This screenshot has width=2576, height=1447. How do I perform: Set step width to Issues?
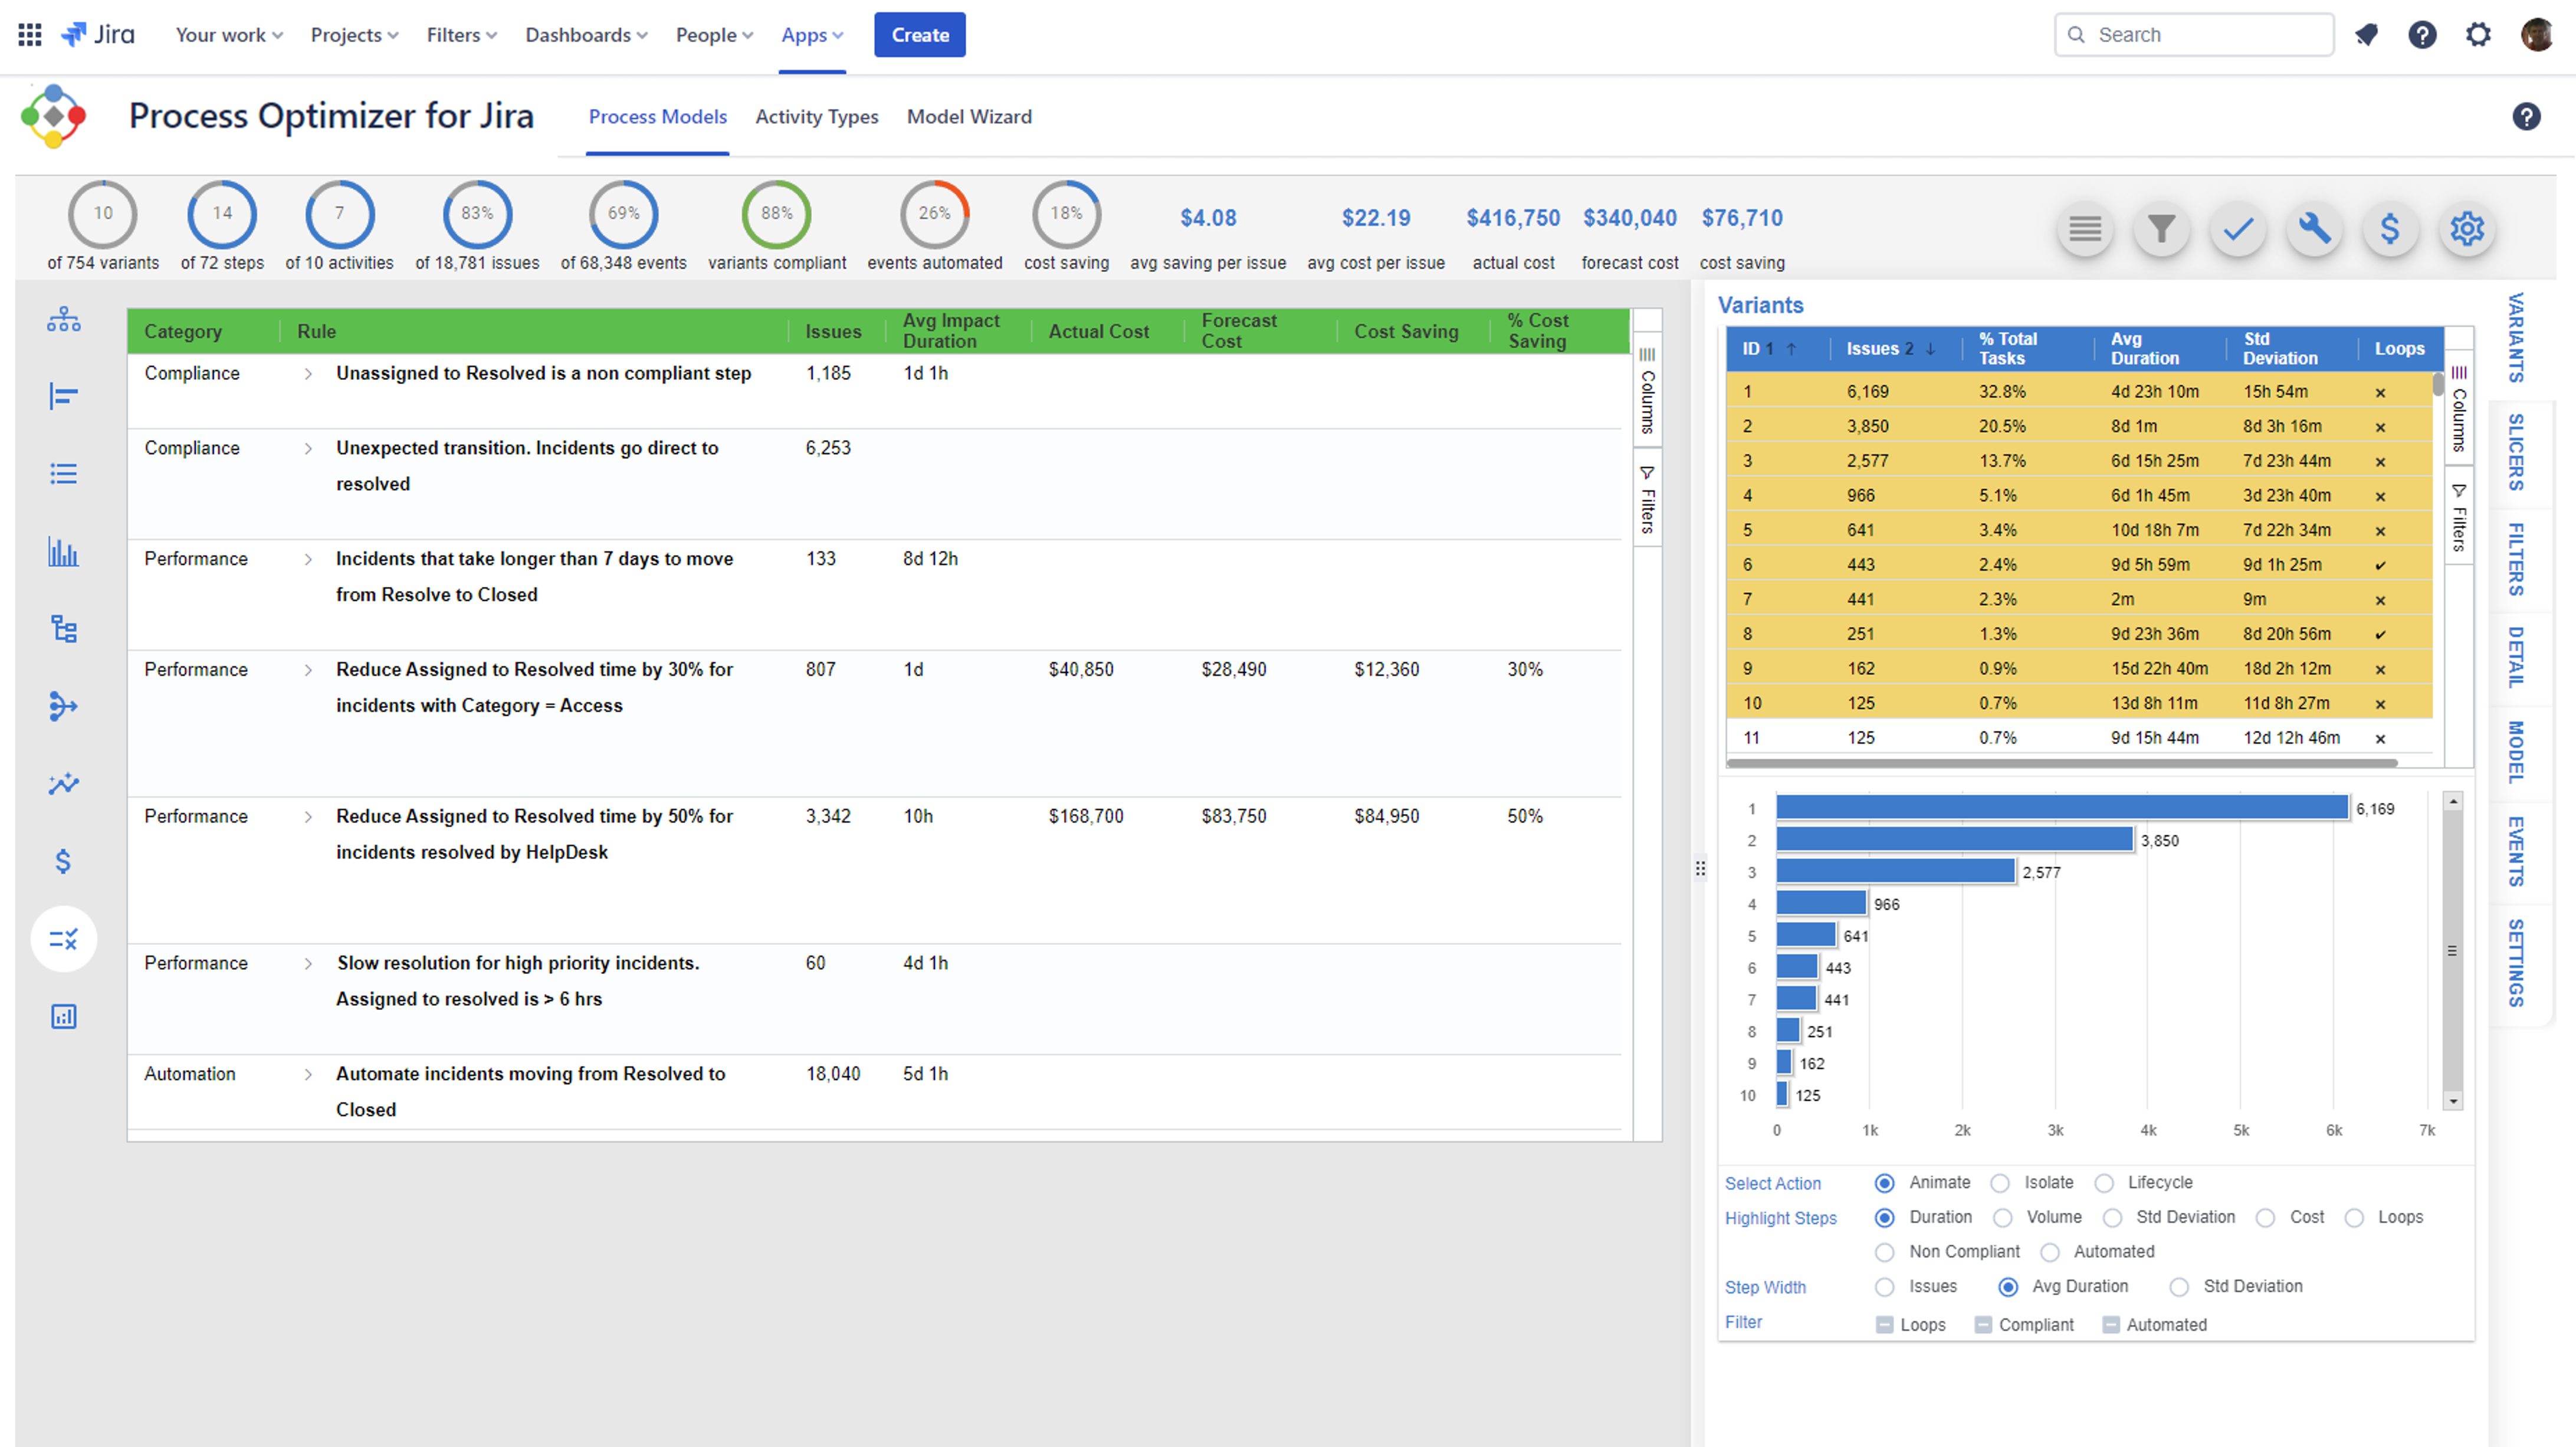[x=1885, y=1287]
